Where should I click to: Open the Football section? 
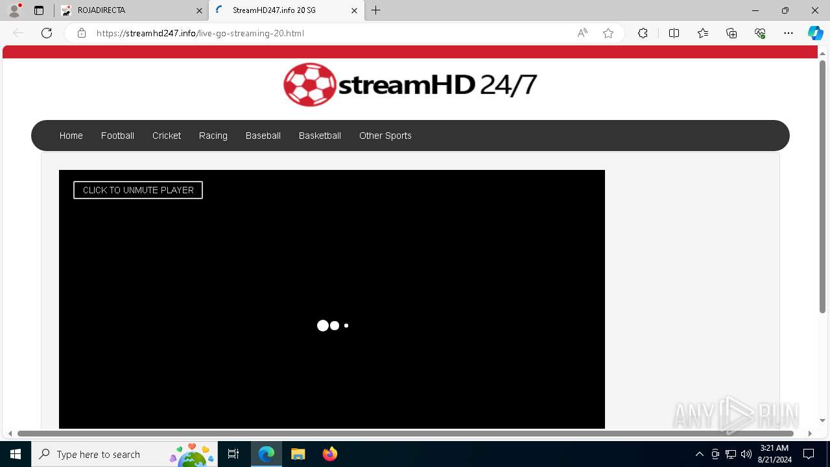point(117,136)
